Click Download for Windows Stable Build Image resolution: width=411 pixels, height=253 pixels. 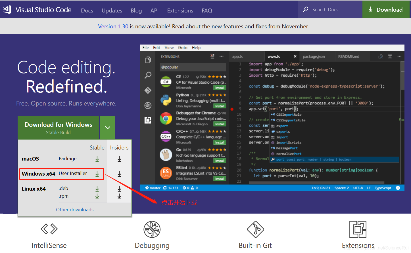point(58,128)
